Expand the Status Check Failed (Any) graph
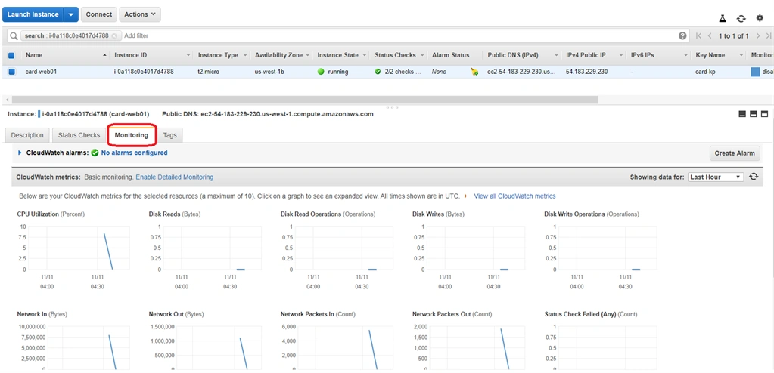Viewport: 774px width, 373px height. [601, 347]
